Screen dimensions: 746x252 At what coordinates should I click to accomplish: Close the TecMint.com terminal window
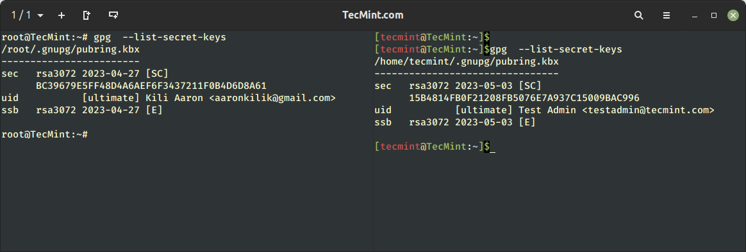pos(733,15)
